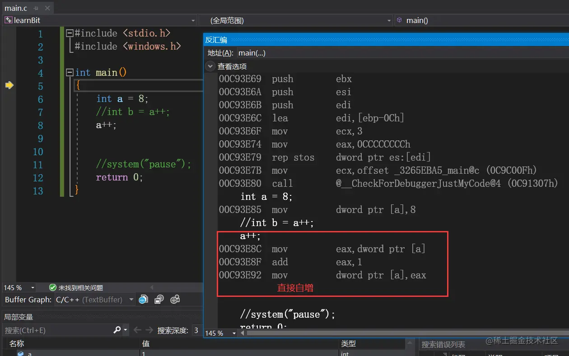Image resolution: width=569 pixels, height=356 pixels.
Task: Open the locals search options dropdown arrow
Action: (126, 330)
